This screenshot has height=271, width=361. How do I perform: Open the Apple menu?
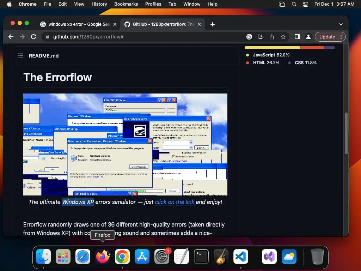[9, 4]
